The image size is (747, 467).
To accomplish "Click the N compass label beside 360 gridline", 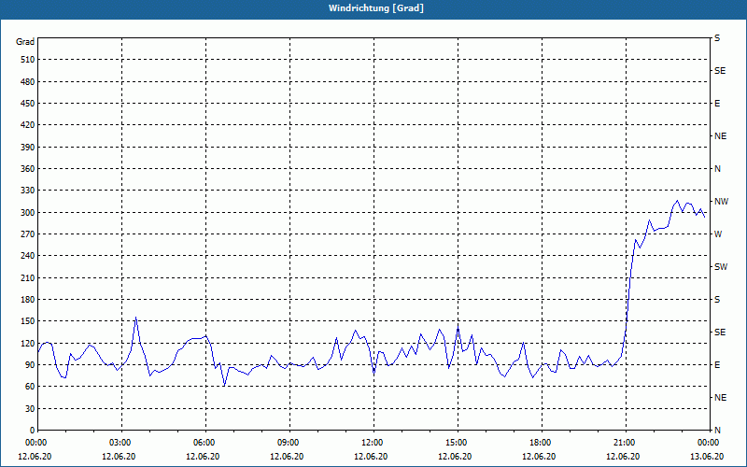I will coord(717,169).
